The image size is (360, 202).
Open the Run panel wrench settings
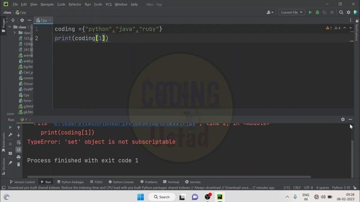(10, 135)
